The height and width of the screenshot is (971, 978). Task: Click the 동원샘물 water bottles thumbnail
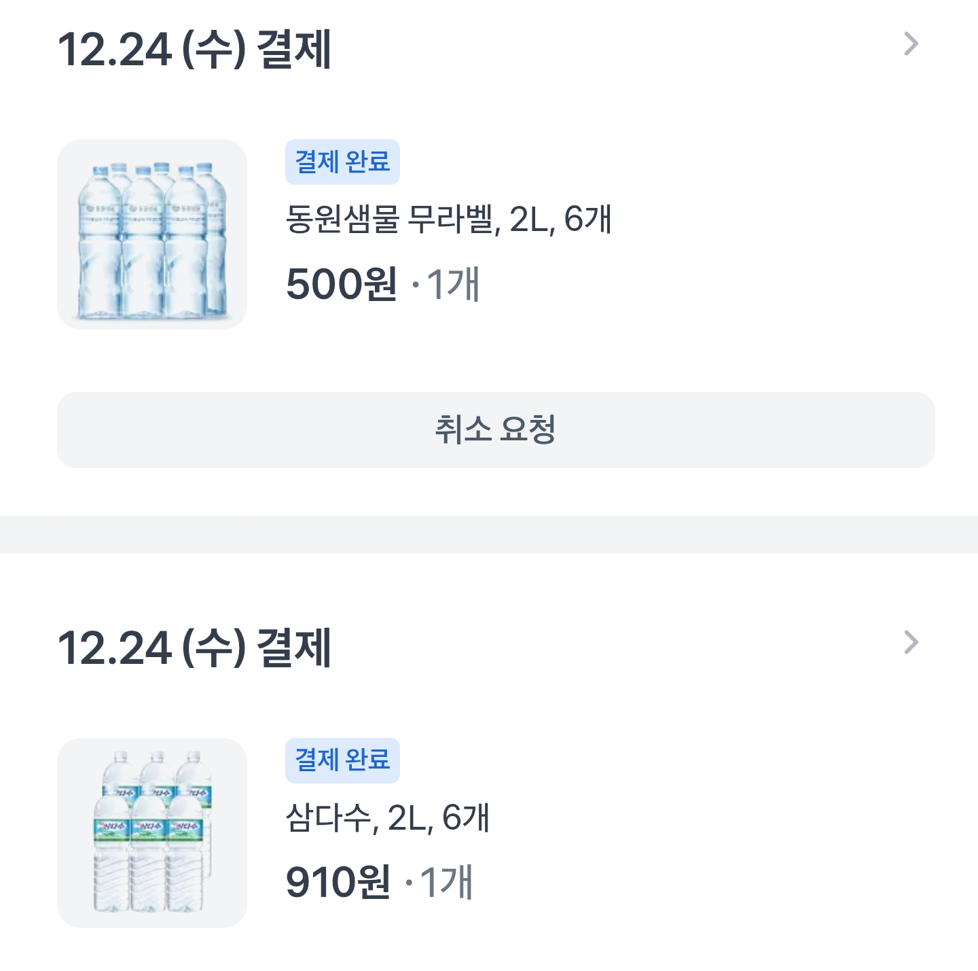151,234
